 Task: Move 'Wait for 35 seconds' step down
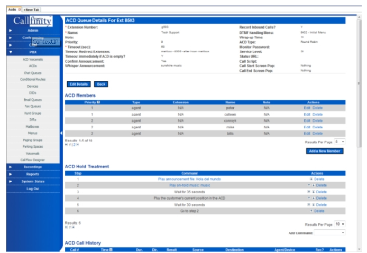[314, 192]
